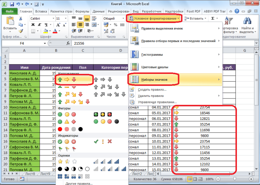Open the Цветовые шкалы submenu
This screenshot has width=260, height=185.
click(175, 67)
